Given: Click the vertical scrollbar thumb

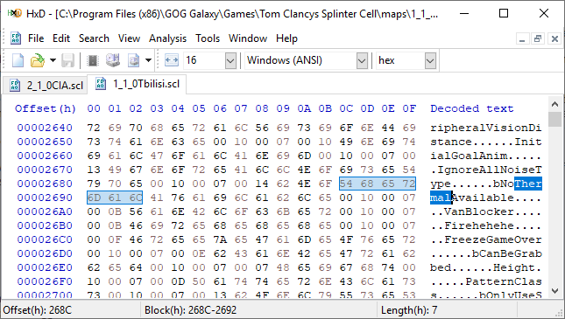Looking at the screenshot, I should click(x=555, y=120).
